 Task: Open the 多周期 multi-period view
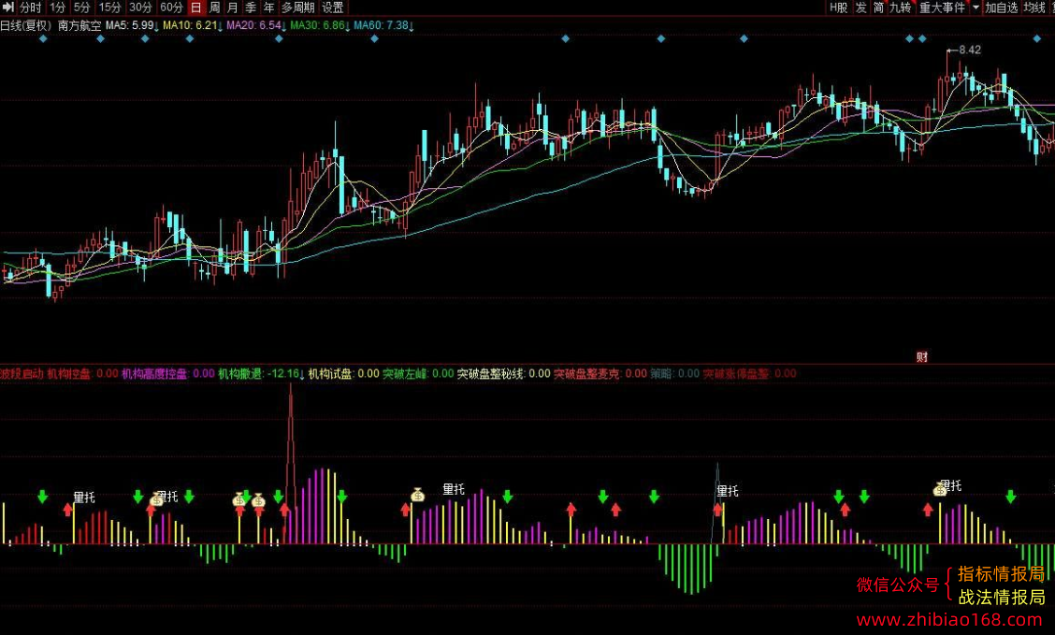point(298,7)
